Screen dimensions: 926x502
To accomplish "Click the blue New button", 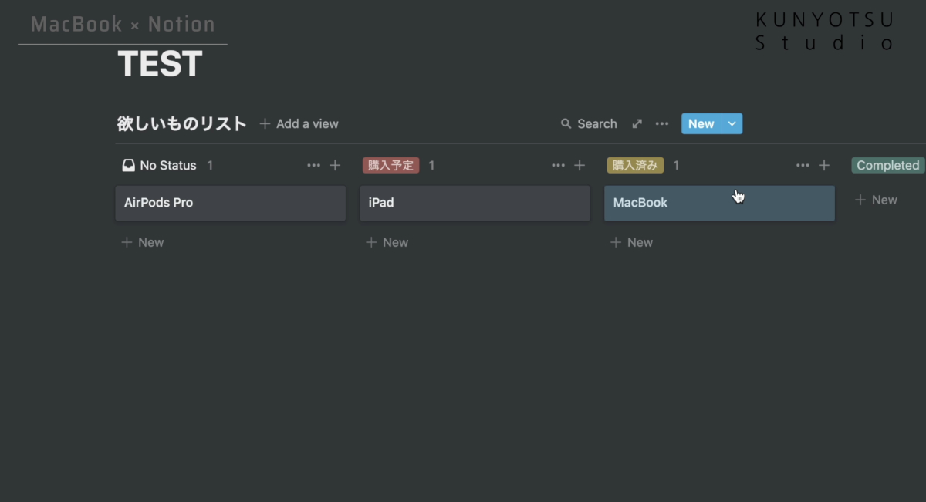I will 701,123.
